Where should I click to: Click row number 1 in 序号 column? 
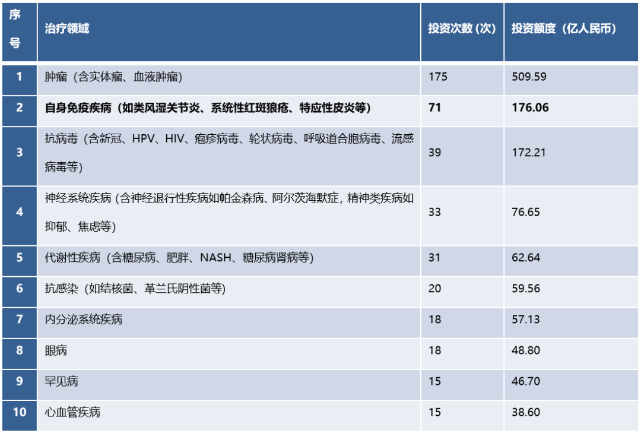point(19,77)
